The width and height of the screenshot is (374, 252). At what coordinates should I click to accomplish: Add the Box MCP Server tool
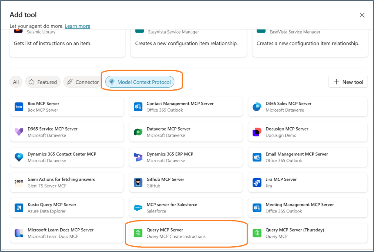[x=67, y=107]
